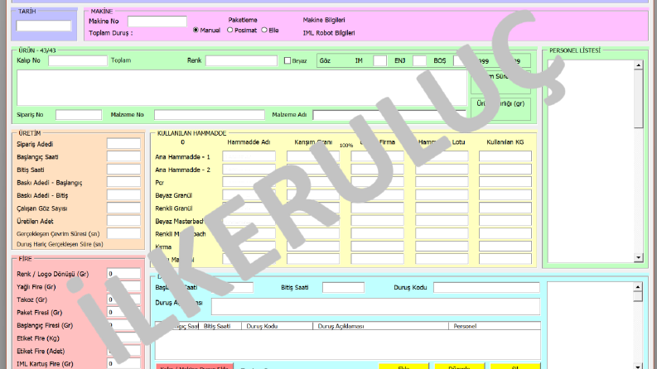
Task: Click Kullanılan KG for Beyaz Granül
Action: tap(505, 195)
